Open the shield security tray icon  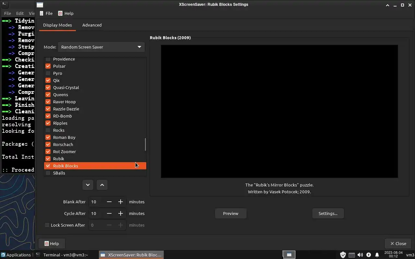point(343,255)
